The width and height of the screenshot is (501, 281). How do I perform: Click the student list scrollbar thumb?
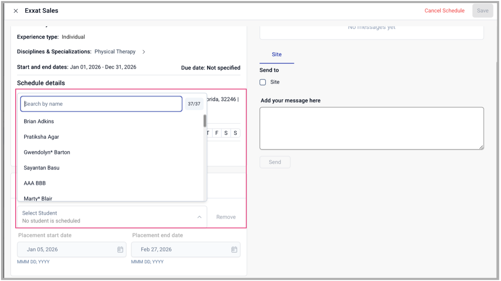point(205,121)
